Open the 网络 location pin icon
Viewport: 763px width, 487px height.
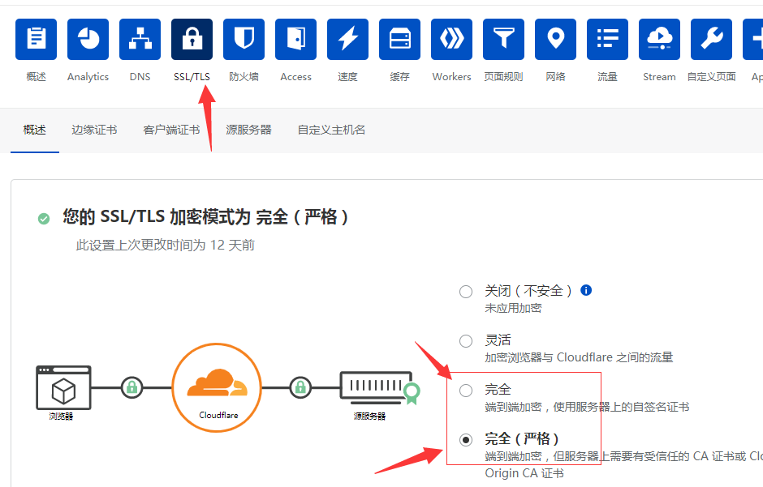(x=556, y=40)
